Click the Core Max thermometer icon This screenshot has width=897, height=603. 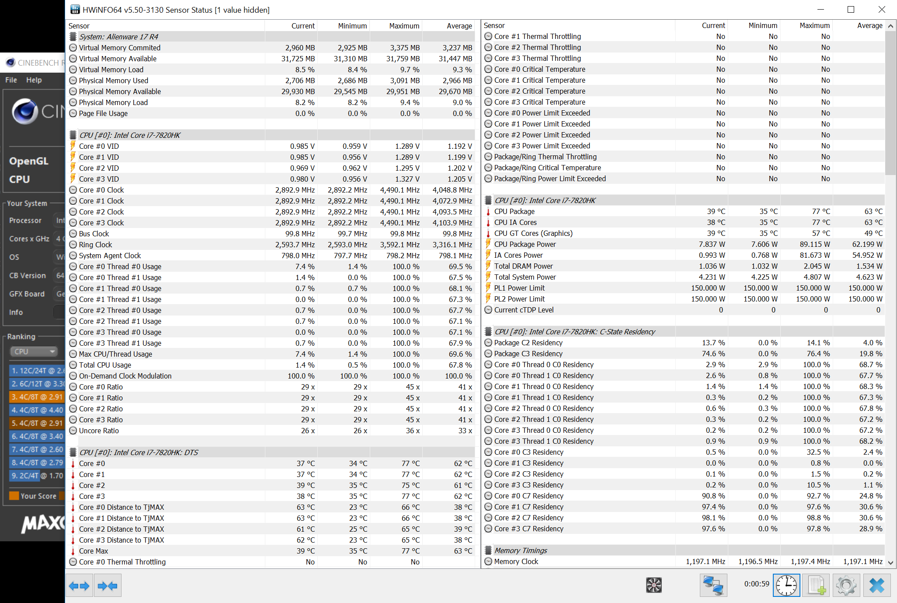(73, 551)
